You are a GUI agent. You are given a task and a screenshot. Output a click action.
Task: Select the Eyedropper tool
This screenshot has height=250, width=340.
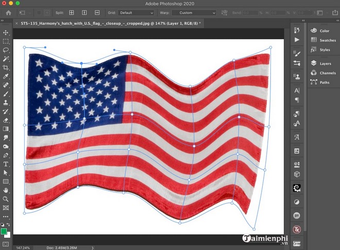click(x=6, y=76)
